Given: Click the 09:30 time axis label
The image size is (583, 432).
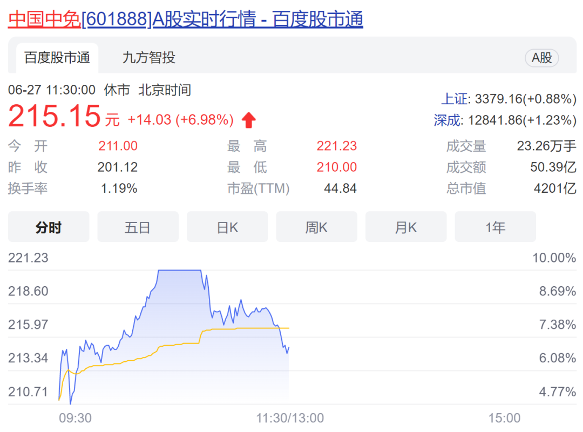Looking at the screenshot, I should pyautogui.click(x=75, y=418).
